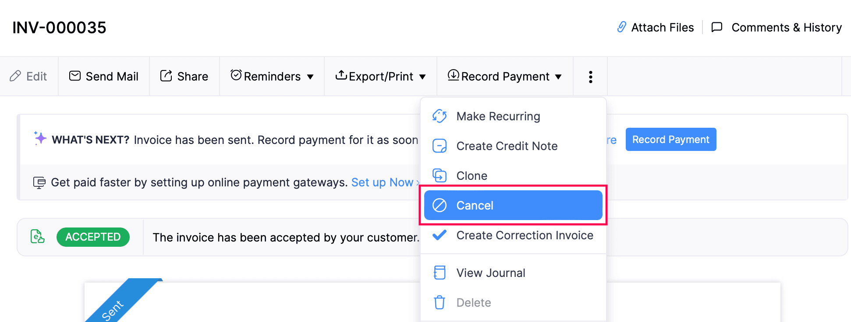Screen dimensions: 851x322
Task: Click the Delete trash icon
Action: click(439, 302)
